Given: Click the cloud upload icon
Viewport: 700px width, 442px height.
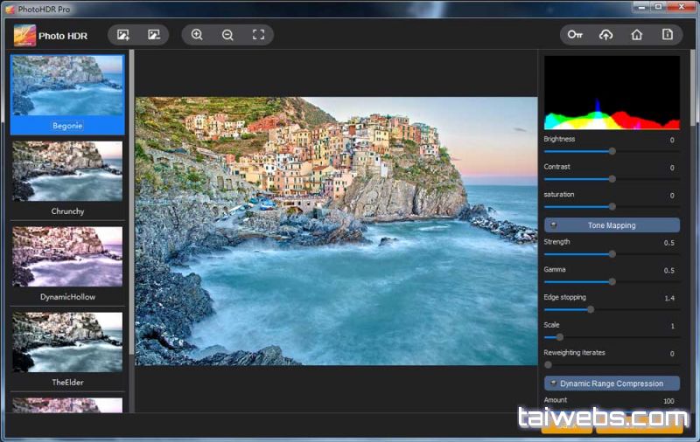Looking at the screenshot, I should pos(605,35).
